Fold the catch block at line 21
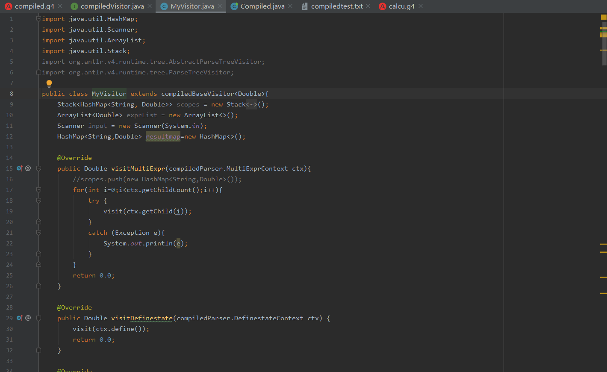Viewport: 607px width, 372px height. pos(38,233)
